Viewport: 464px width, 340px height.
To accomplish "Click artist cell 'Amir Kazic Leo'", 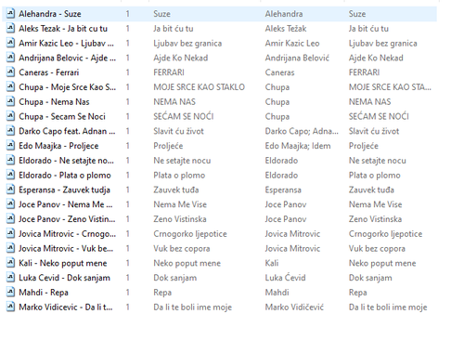I will (x=292, y=44).
